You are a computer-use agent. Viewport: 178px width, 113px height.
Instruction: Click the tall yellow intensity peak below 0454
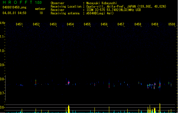68,109
